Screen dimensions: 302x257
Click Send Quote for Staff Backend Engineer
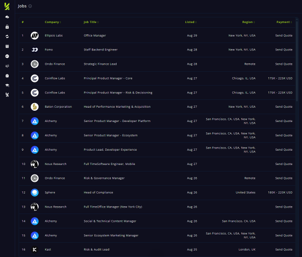tap(284, 50)
